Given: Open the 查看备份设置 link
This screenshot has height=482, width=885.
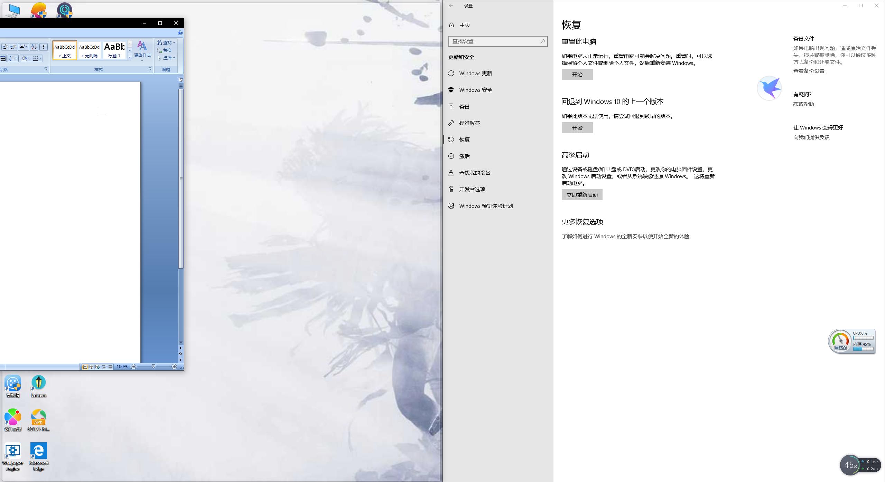Looking at the screenshot, I should (x=809, y=71).
